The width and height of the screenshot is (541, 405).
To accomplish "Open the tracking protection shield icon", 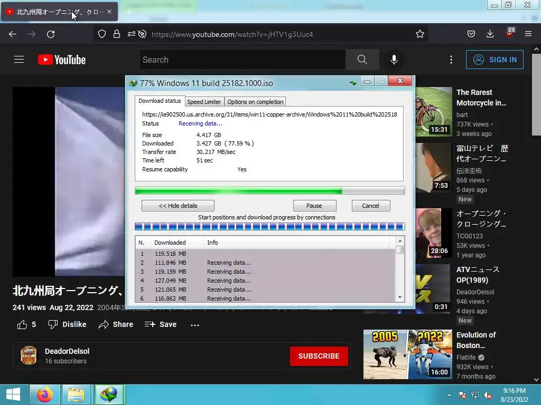I will click(x=102, y=34).
